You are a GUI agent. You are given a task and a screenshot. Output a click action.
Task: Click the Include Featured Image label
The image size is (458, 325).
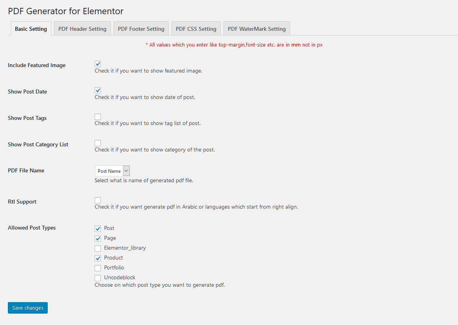[37, 65]
